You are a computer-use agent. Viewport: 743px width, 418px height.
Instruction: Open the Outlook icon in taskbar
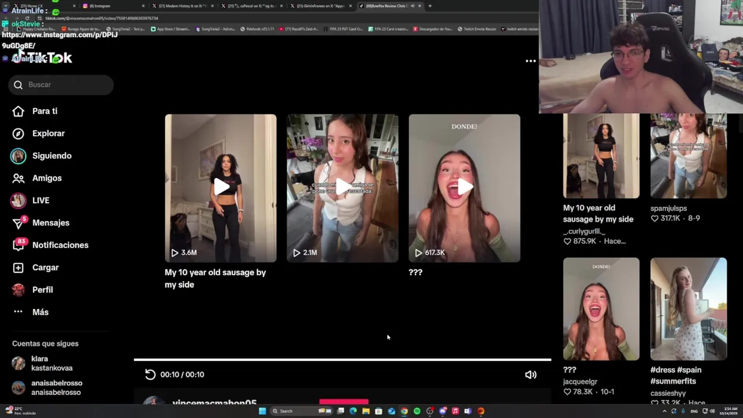click(391, 411)
